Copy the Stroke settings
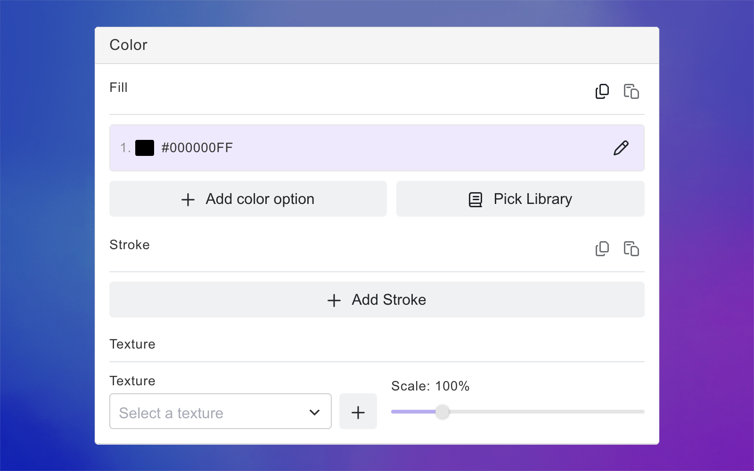Viewport: 754px width, 471px height. [x=602, y=249]
